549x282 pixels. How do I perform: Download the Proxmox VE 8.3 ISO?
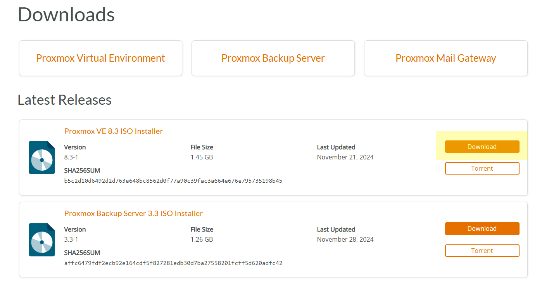point(482,147)
